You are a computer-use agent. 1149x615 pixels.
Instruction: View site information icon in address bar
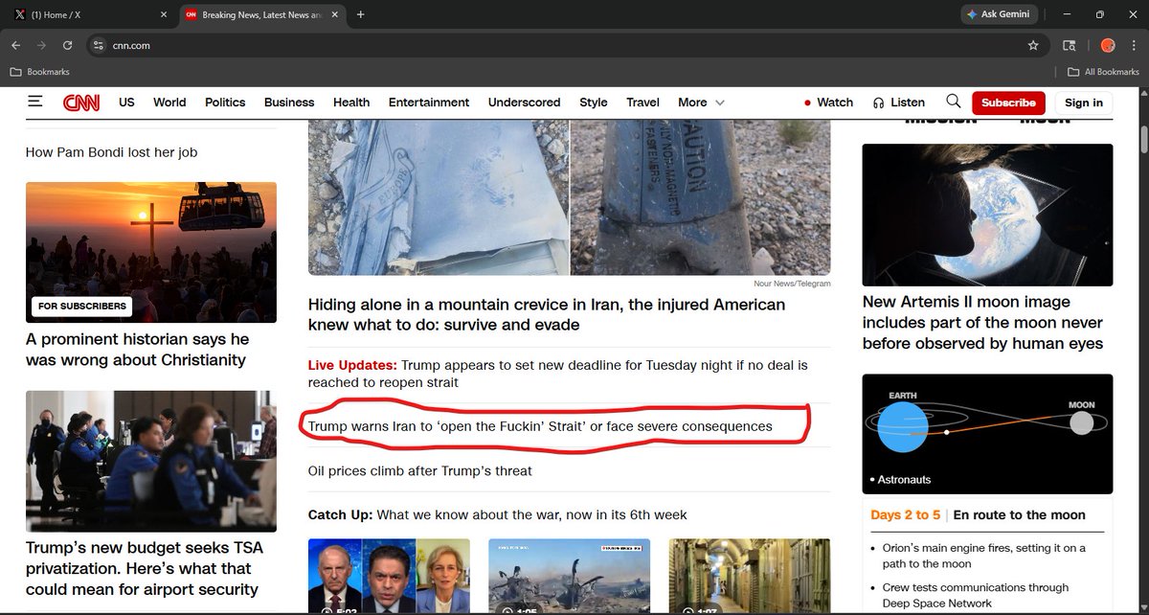(97, 45)
